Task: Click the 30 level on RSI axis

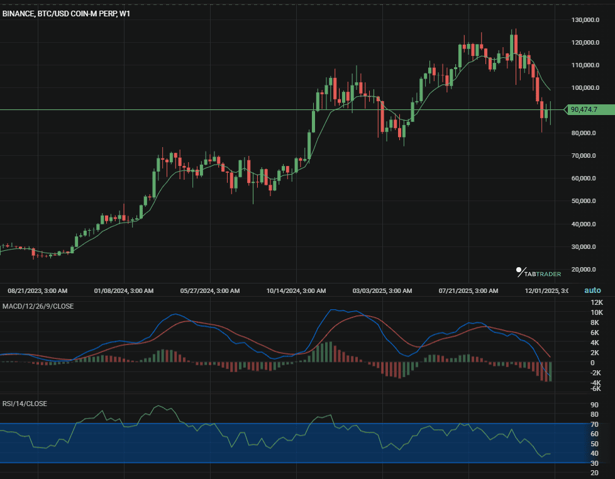Action: point(594,463)
